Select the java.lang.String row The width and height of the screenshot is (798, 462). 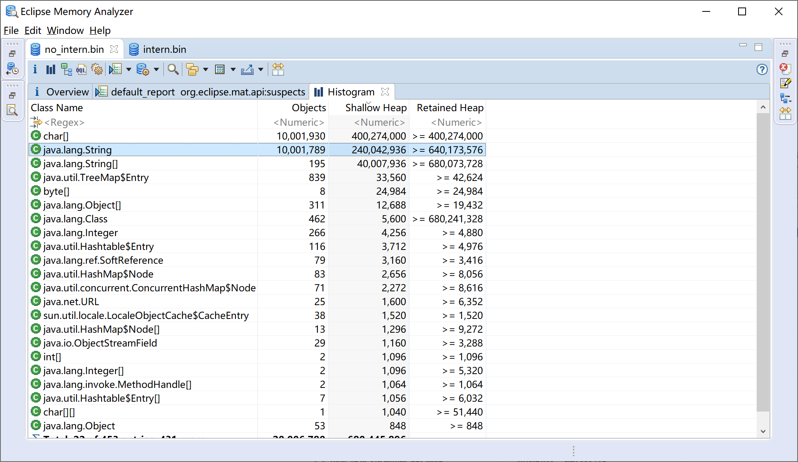(x=257, y=150)
